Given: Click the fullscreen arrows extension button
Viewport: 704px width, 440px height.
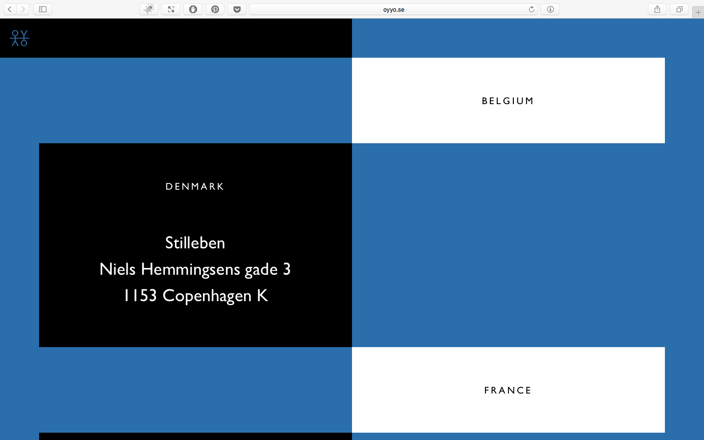Looking at the screenshot, I should point(171,9).
